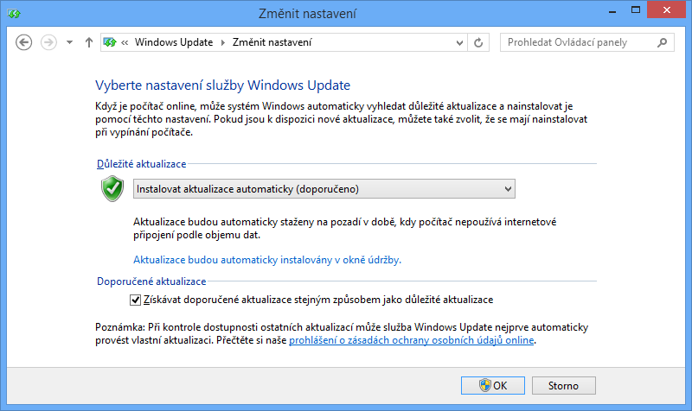This screenshot has height=411, width=692.
Task: Click the Windows Update address bar icon
Action: click(110, 41)
